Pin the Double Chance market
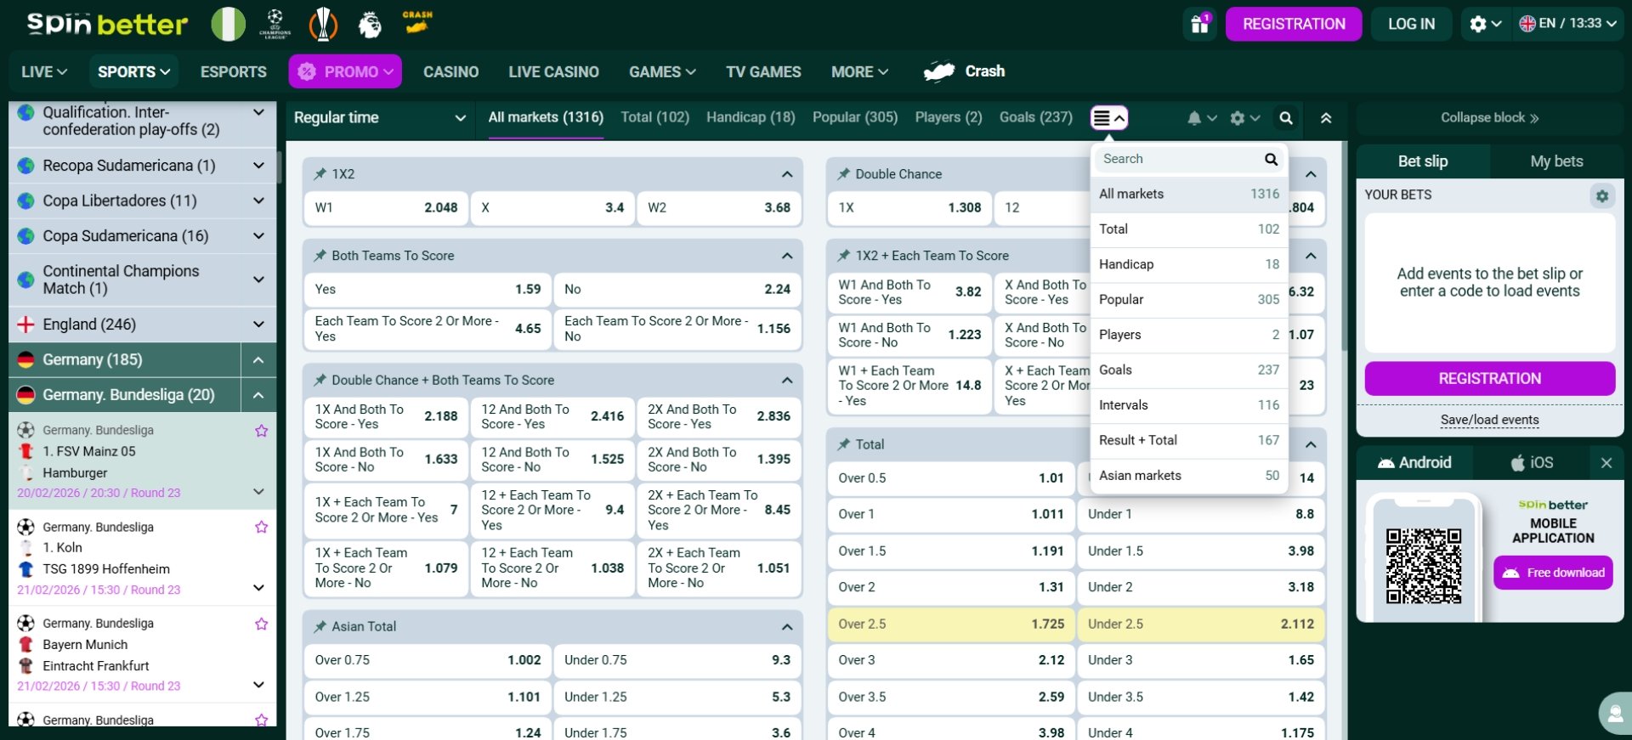This screenshot has width=1632, height=740. click(844, 174)
